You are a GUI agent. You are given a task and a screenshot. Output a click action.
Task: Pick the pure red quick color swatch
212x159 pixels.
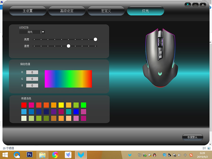pyautogui.click(x=24, y=105)
